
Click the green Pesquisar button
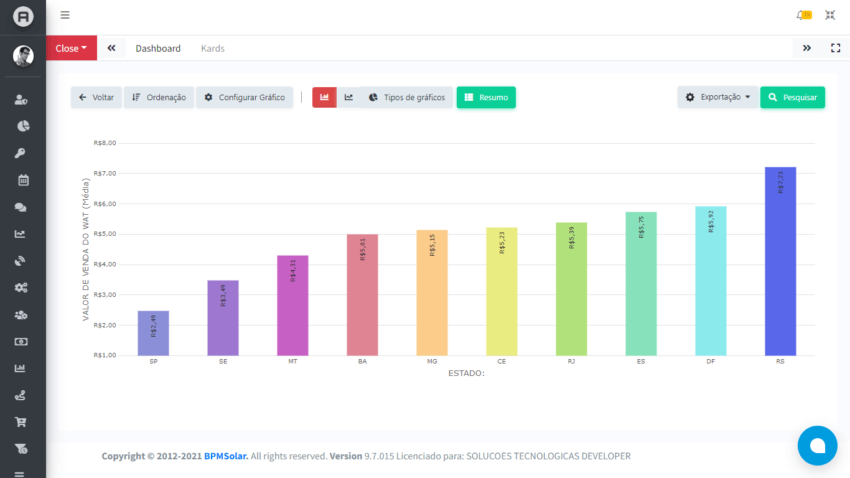coord(792,97)
